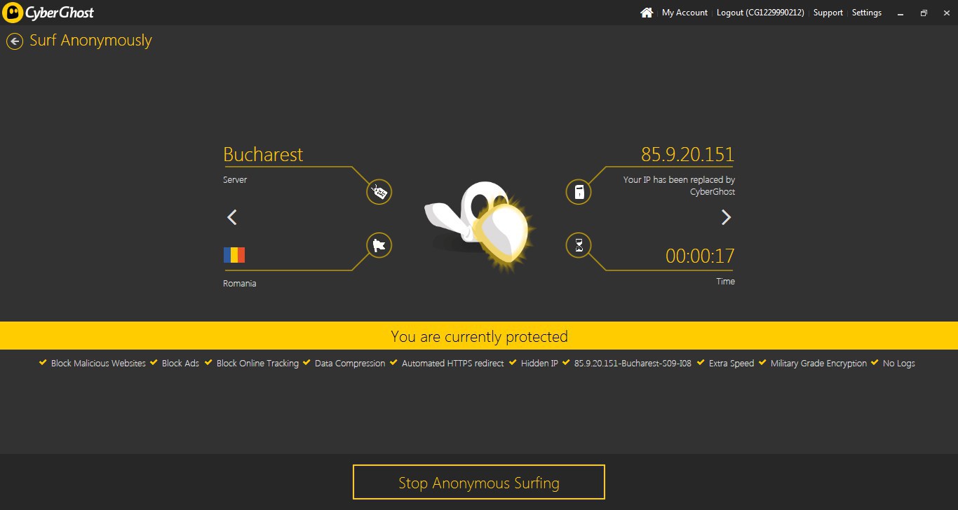Screen dimensions: 958x510
Task: Open My Account
Action: [684, 13]
